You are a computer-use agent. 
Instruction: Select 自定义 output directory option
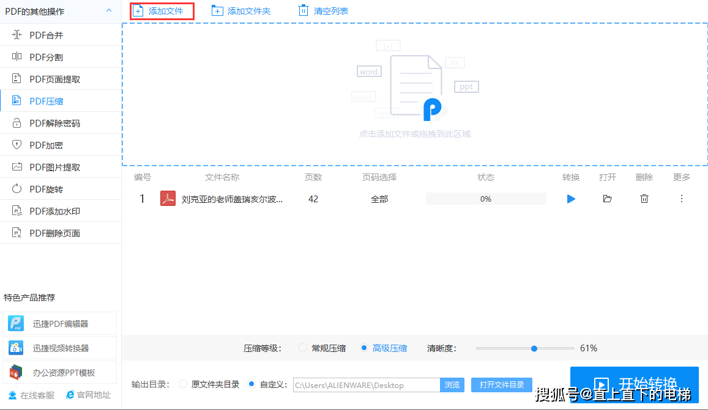point(252,384)
